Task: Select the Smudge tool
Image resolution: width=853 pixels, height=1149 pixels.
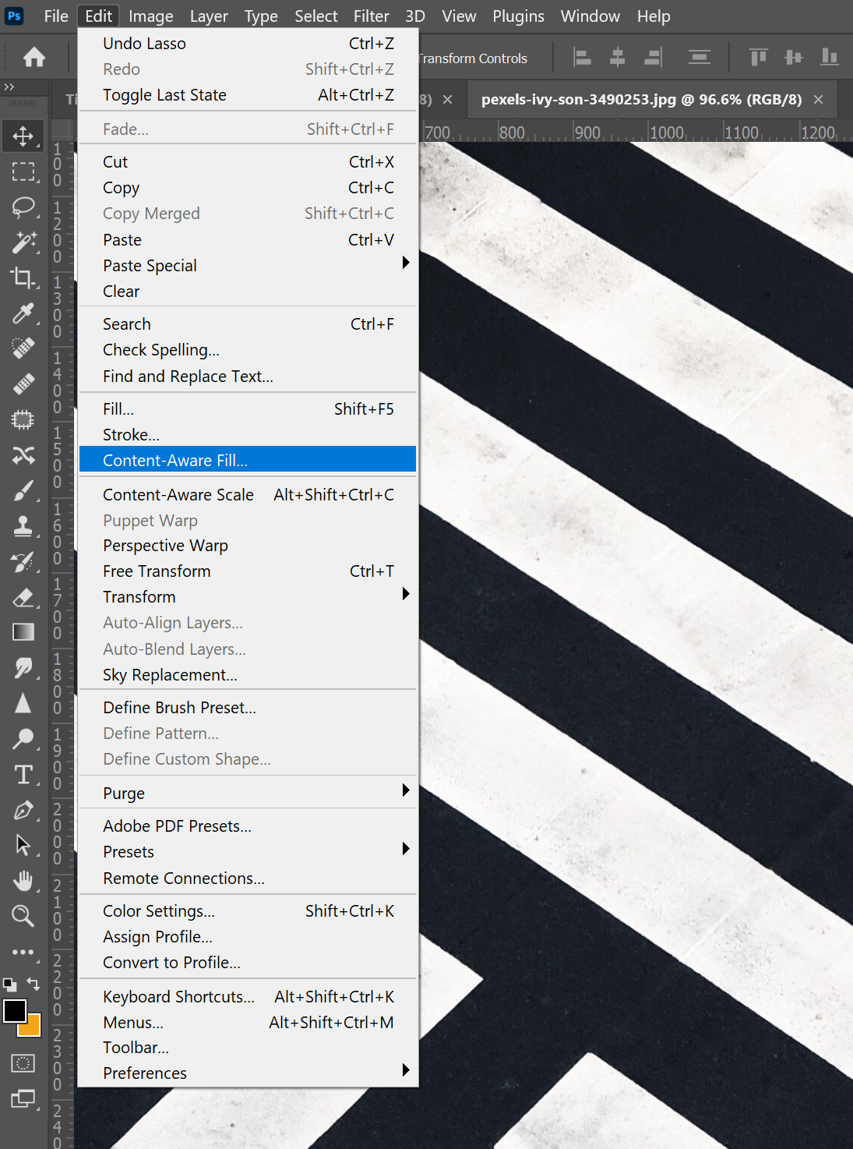Action: (23, 667)
